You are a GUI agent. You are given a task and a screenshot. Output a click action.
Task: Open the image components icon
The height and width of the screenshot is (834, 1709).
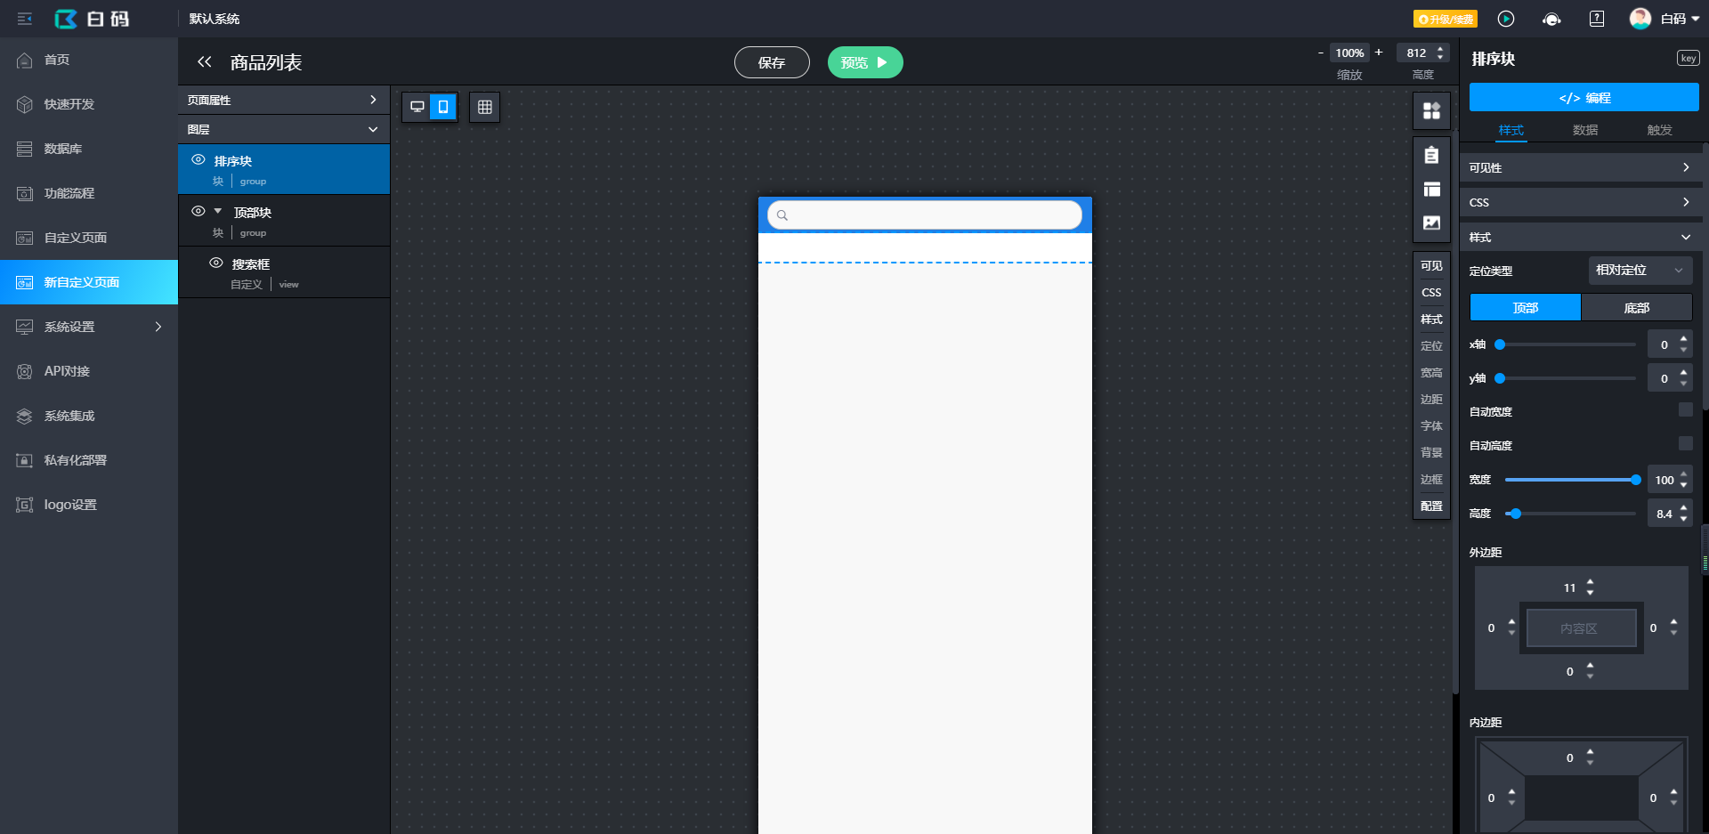1431,223
